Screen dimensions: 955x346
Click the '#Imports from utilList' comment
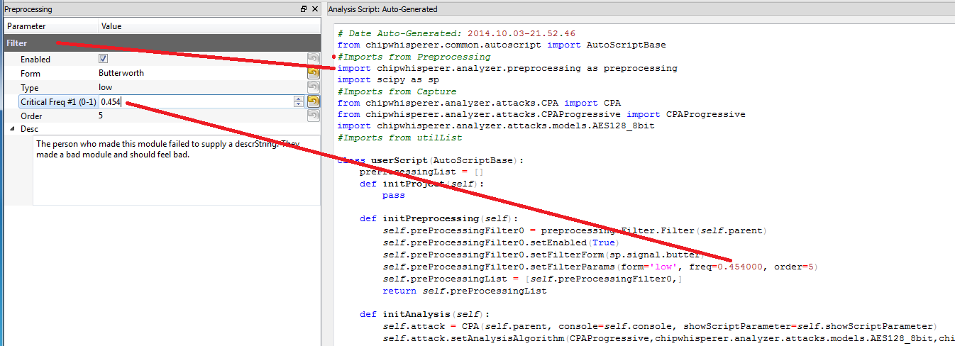(x=399, y=138)
